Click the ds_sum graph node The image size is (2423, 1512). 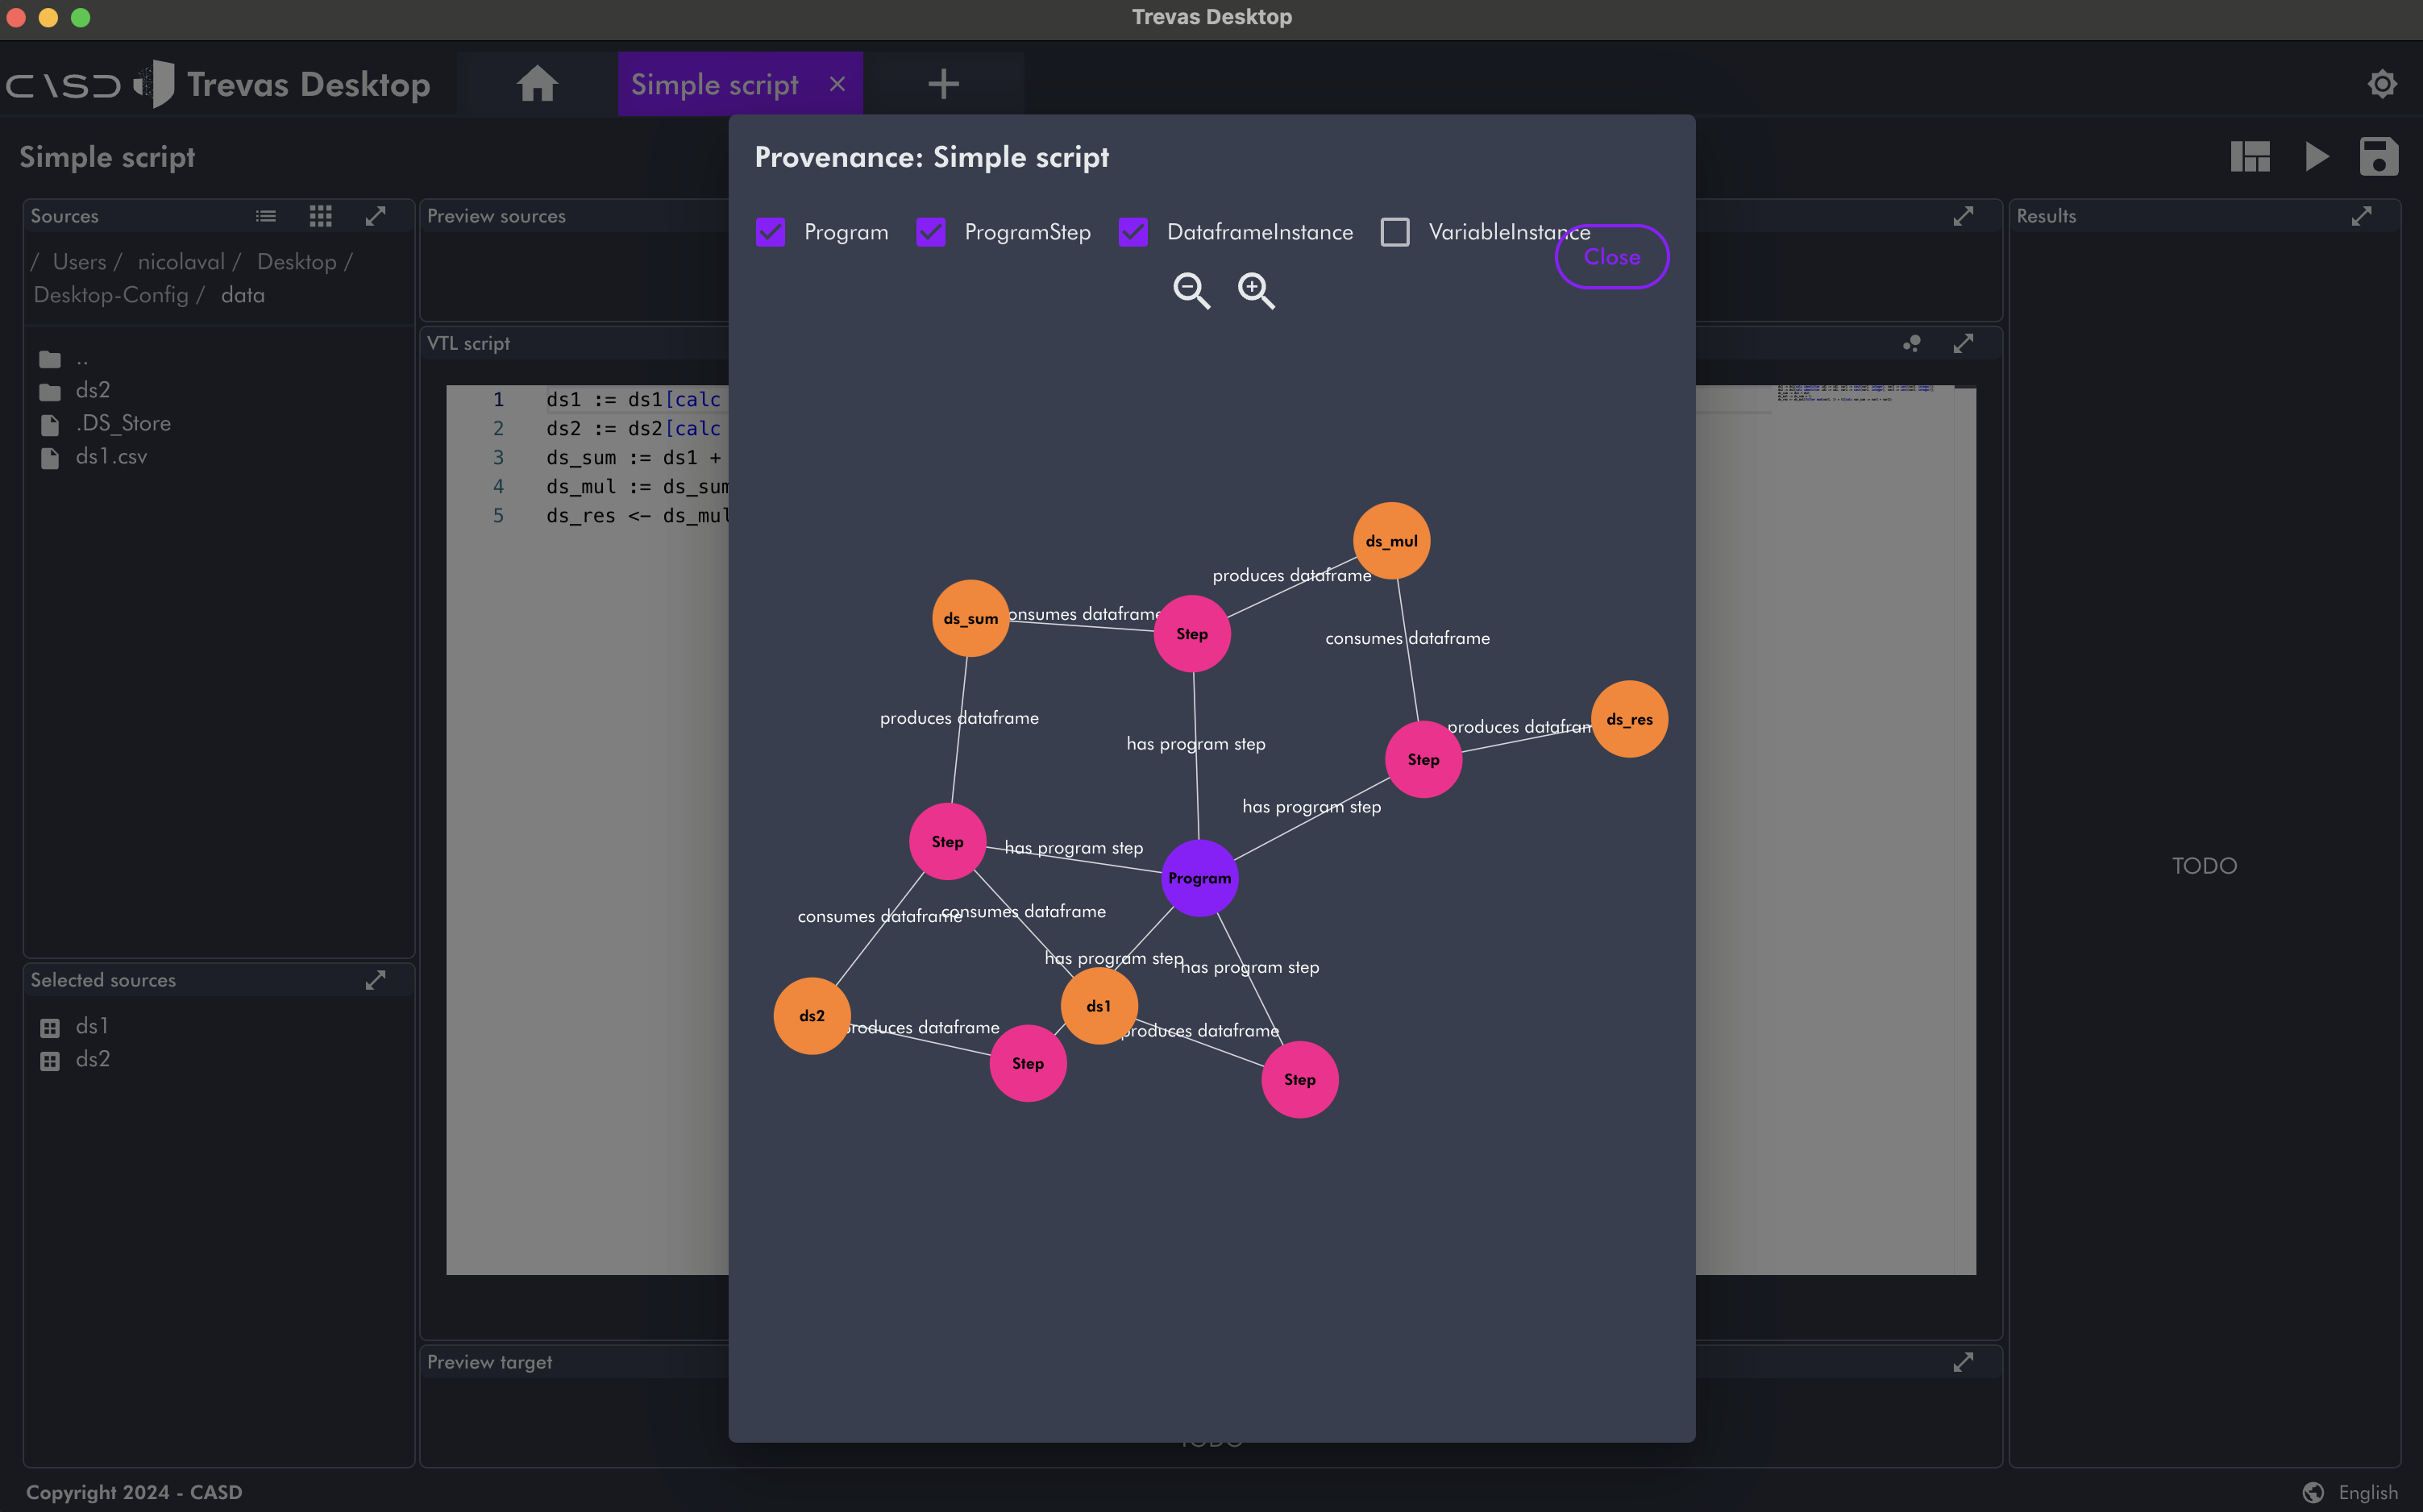point(970,619)
